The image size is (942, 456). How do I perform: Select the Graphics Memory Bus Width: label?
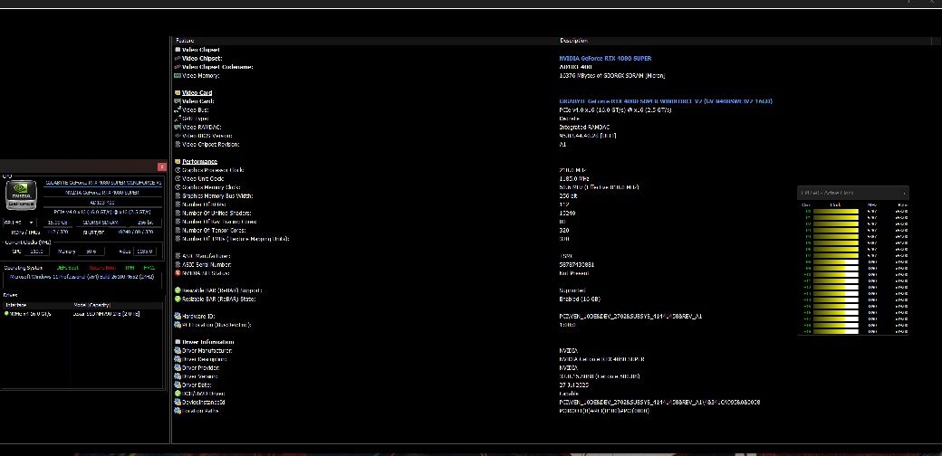click(217, 196)
